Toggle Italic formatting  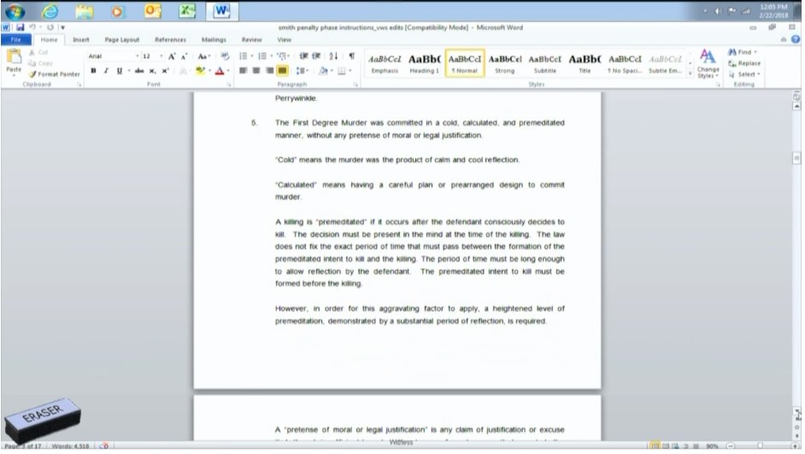pos(105,71)
